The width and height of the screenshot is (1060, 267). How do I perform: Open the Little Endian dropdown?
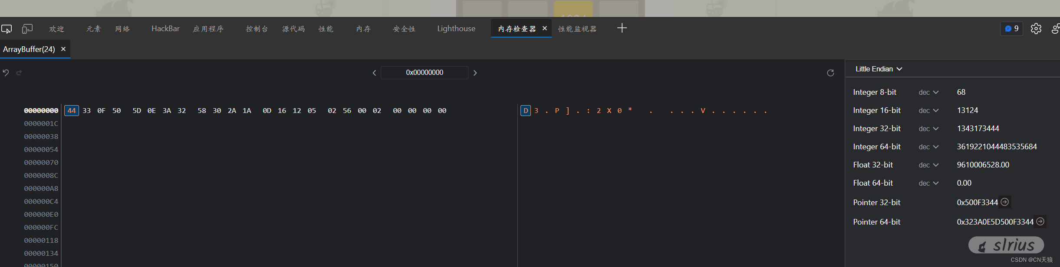(x=879, y=69)
